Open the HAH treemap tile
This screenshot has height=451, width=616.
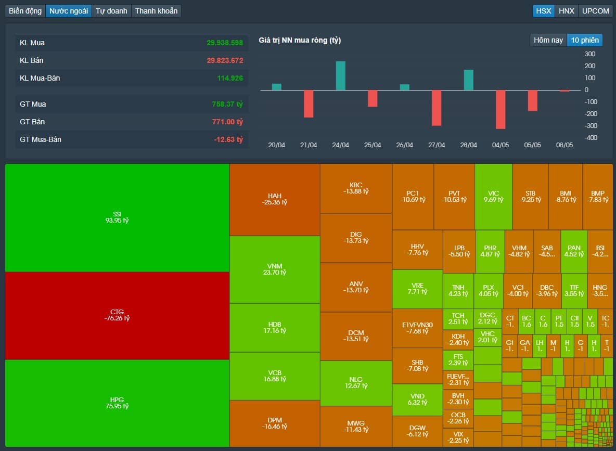pyautogui.click(x=275, y=200)
